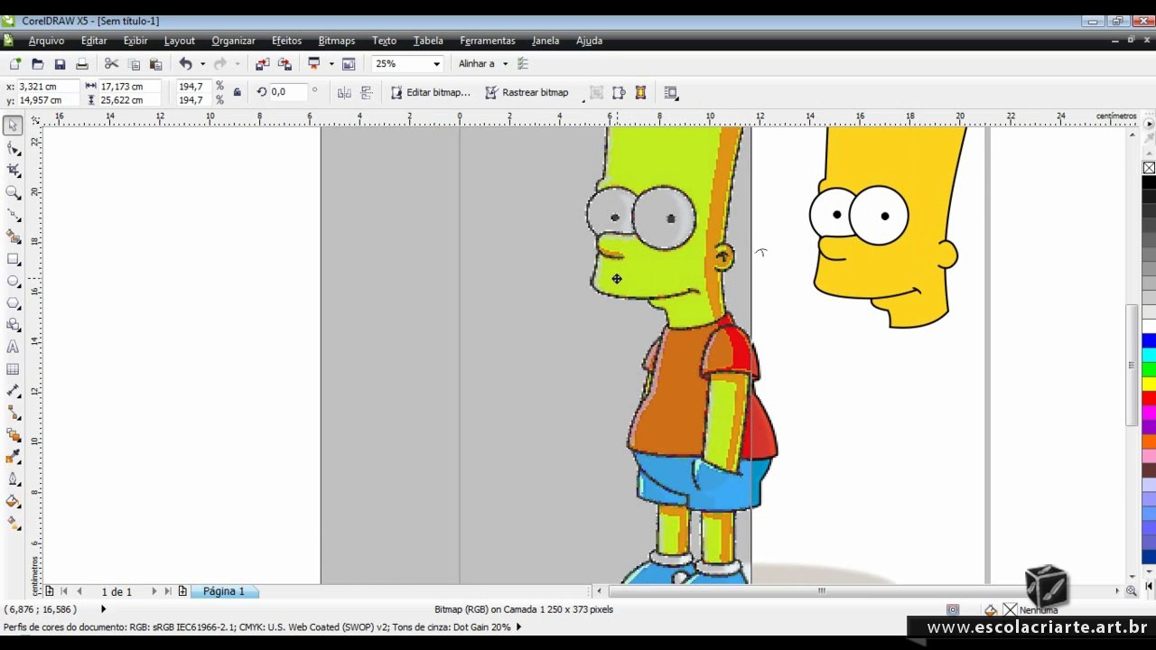The image size is (1156, 650).
Task: Expand the Alinhar a dropdown
Action: [x=505, y=64]
